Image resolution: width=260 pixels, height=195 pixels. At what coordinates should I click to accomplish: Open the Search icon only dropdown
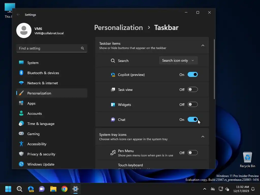pos(178,60)
